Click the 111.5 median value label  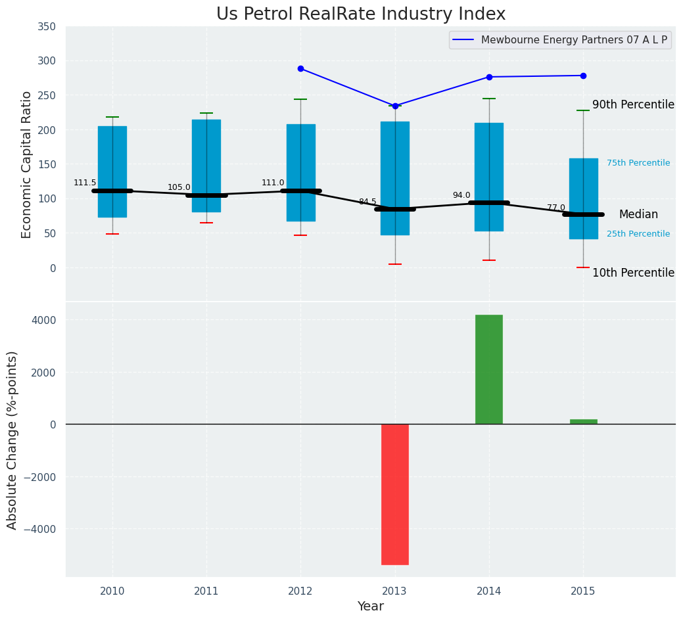click(x=85, y=183)
